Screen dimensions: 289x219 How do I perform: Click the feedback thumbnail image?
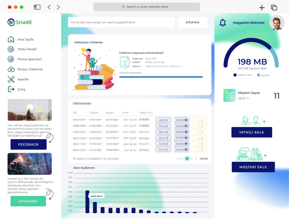(x=30, y=110)
